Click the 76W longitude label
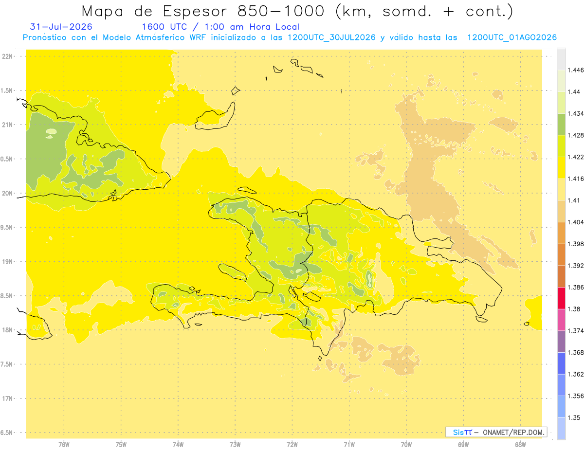This screenshot has width=584, height=451. tap(64, 445)
